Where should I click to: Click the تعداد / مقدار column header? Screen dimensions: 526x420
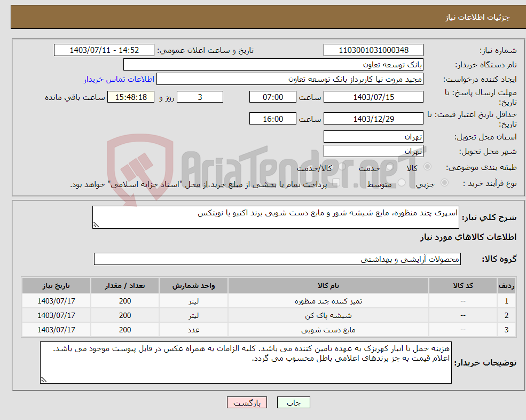pyautogui.click(x=125, y=286)
